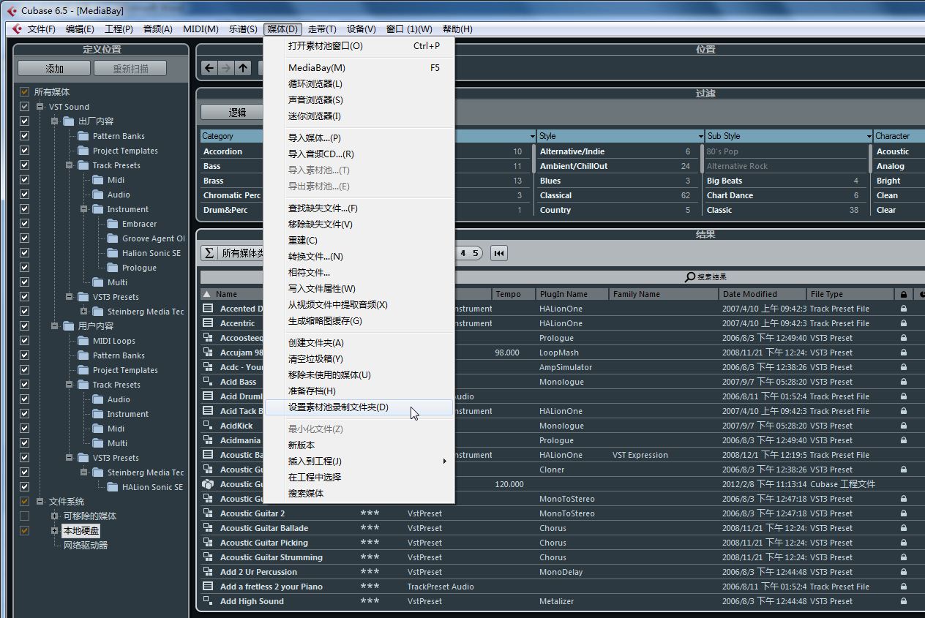This screenshot has width=925, height=618.
Task: Open the 文件(F) menu
Action: [41, 29]
